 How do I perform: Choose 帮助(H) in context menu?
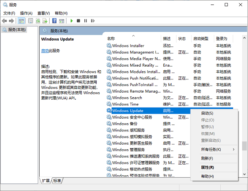[x=214, y=176]
